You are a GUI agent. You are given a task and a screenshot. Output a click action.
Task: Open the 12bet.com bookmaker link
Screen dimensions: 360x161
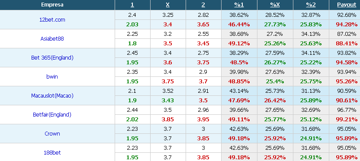pos(52,20)
